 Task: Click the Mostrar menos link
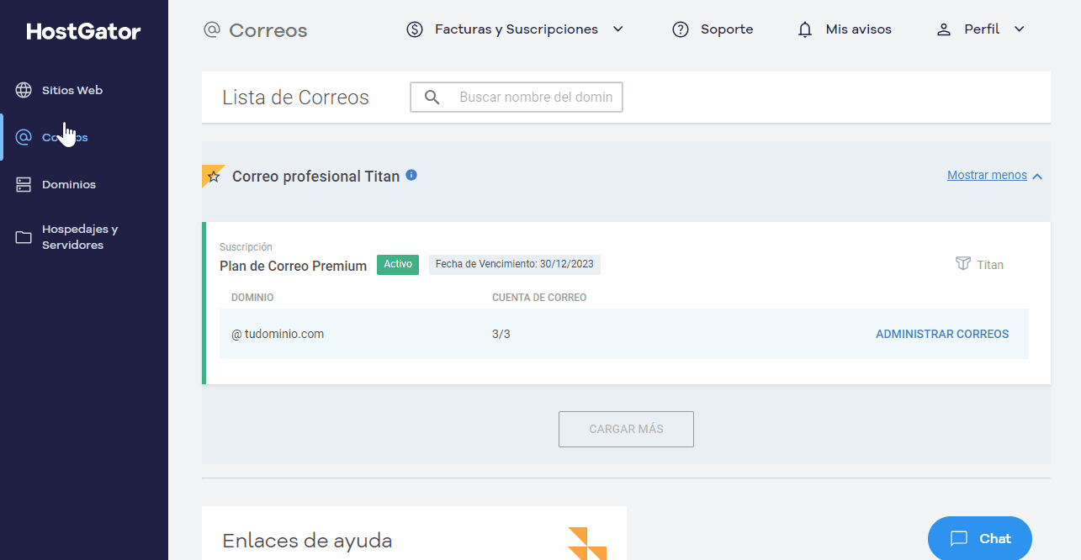[x=987, y=176]
